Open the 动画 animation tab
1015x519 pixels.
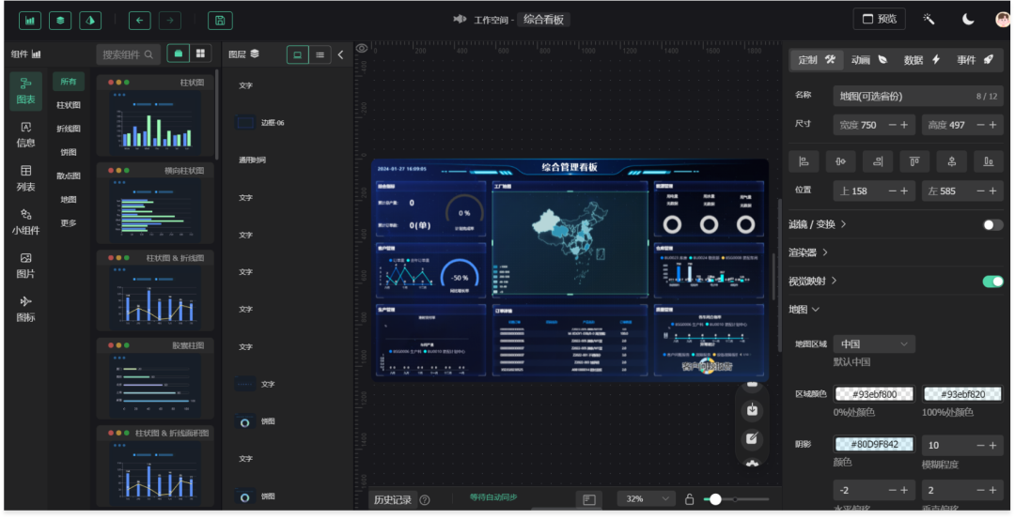point(868,60)
